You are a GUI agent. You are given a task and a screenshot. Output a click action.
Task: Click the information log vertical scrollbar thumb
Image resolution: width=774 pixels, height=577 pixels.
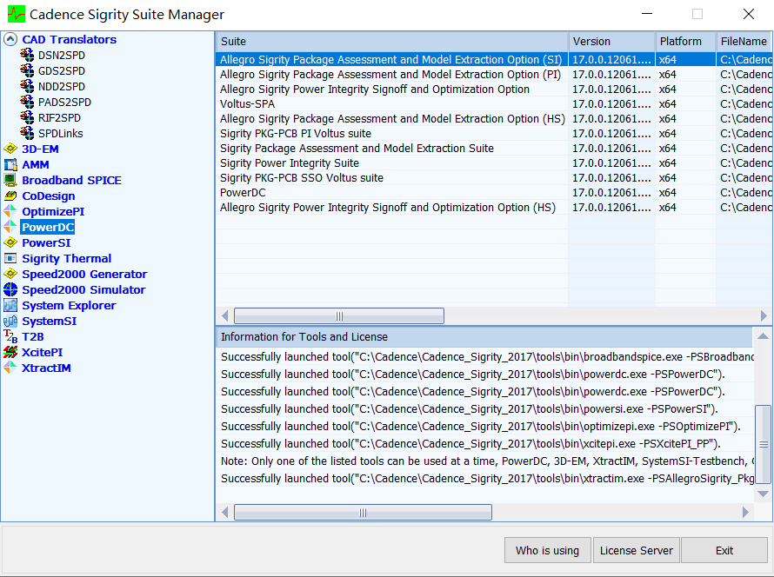(764, 444)
